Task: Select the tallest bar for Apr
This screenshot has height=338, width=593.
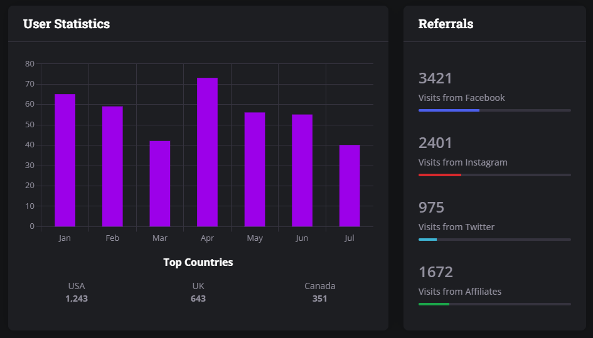Action: (x=207, y=152)
